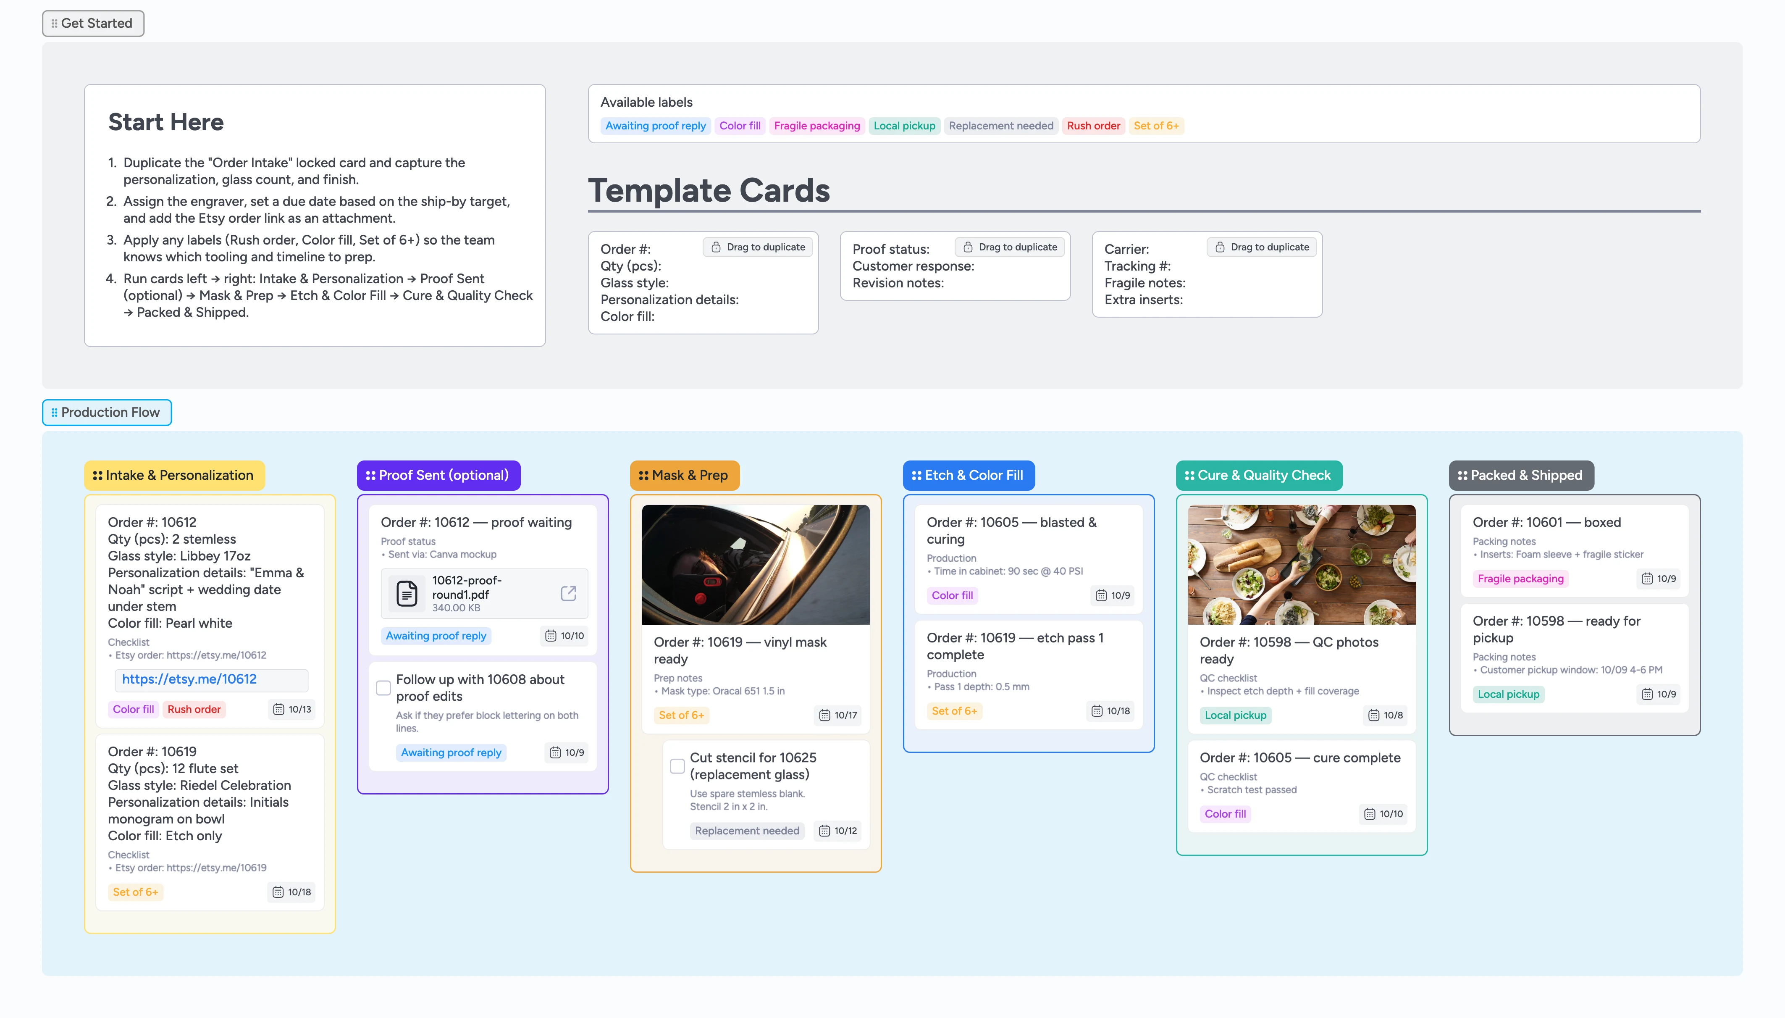Click lock icon on Order # template card

click(716, 247)
